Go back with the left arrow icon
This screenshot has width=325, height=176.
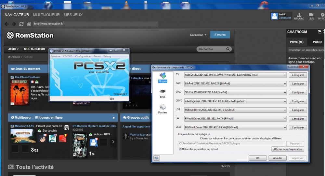[x=6, y=24]
